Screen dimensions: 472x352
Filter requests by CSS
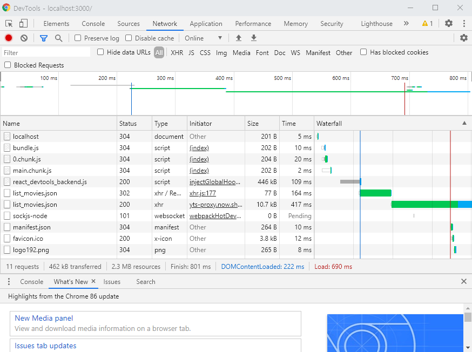click(205, 53)
